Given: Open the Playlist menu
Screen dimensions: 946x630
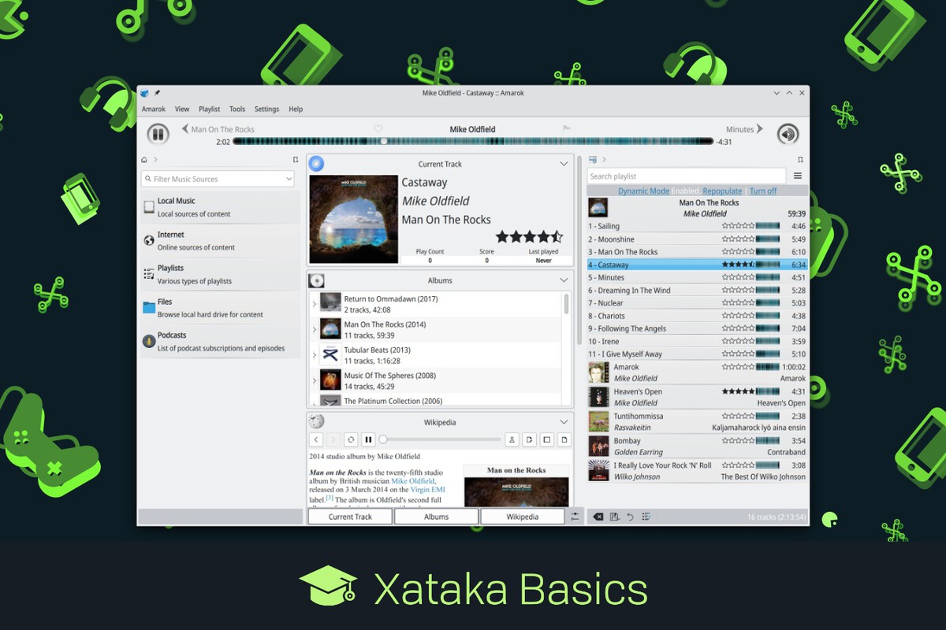Looking at the screenshot, I should coord(209,109).
